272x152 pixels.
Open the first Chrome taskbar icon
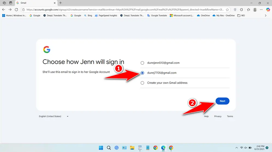(155, 148)
